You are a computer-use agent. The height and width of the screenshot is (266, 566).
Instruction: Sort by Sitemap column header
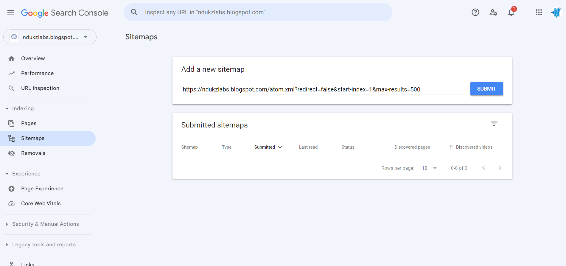coord(189,147)
